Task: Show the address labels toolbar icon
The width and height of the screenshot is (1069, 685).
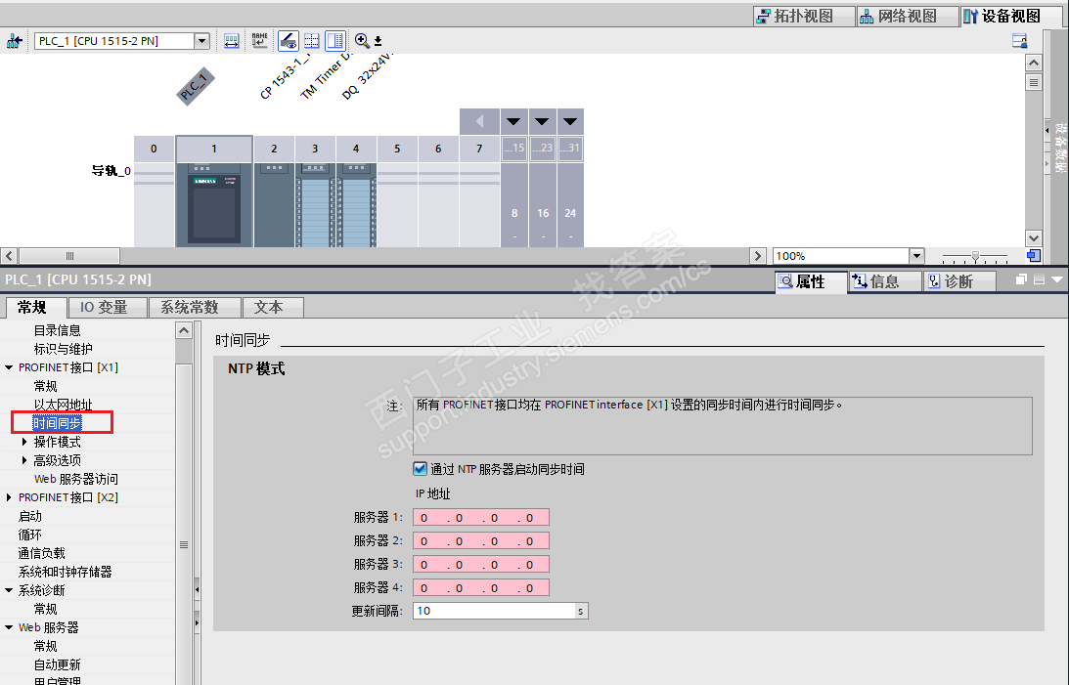Action: [232, 41]
